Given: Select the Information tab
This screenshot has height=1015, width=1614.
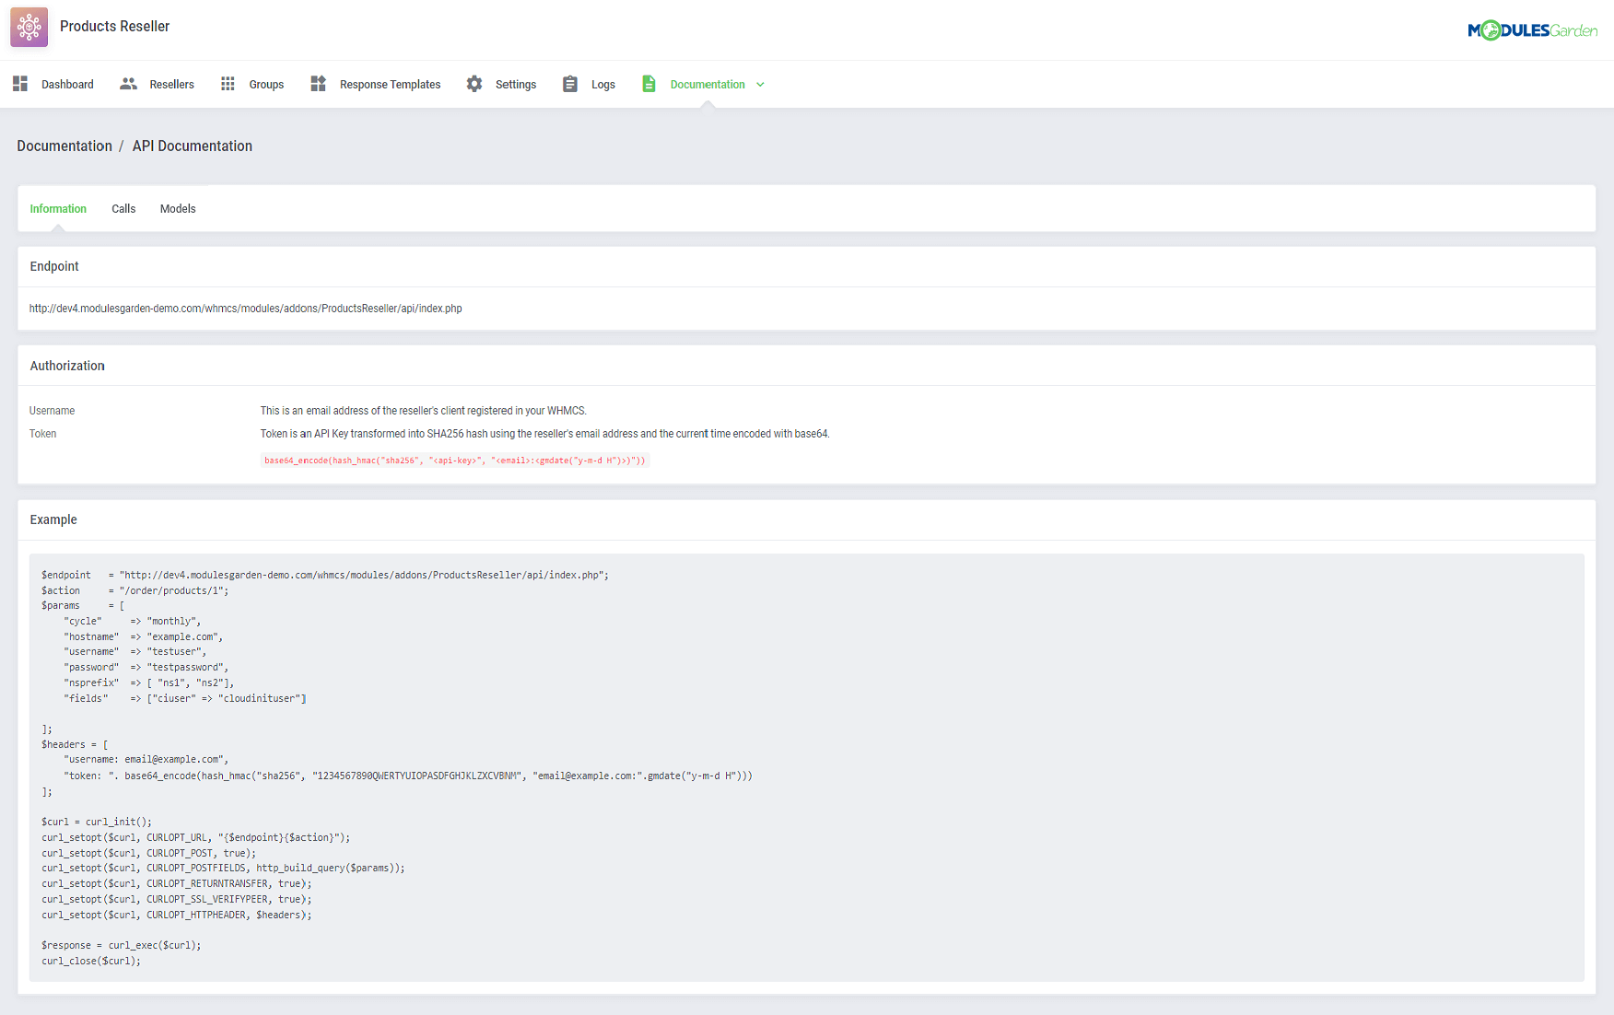Looking at the screenshot, I should point(57,208).
